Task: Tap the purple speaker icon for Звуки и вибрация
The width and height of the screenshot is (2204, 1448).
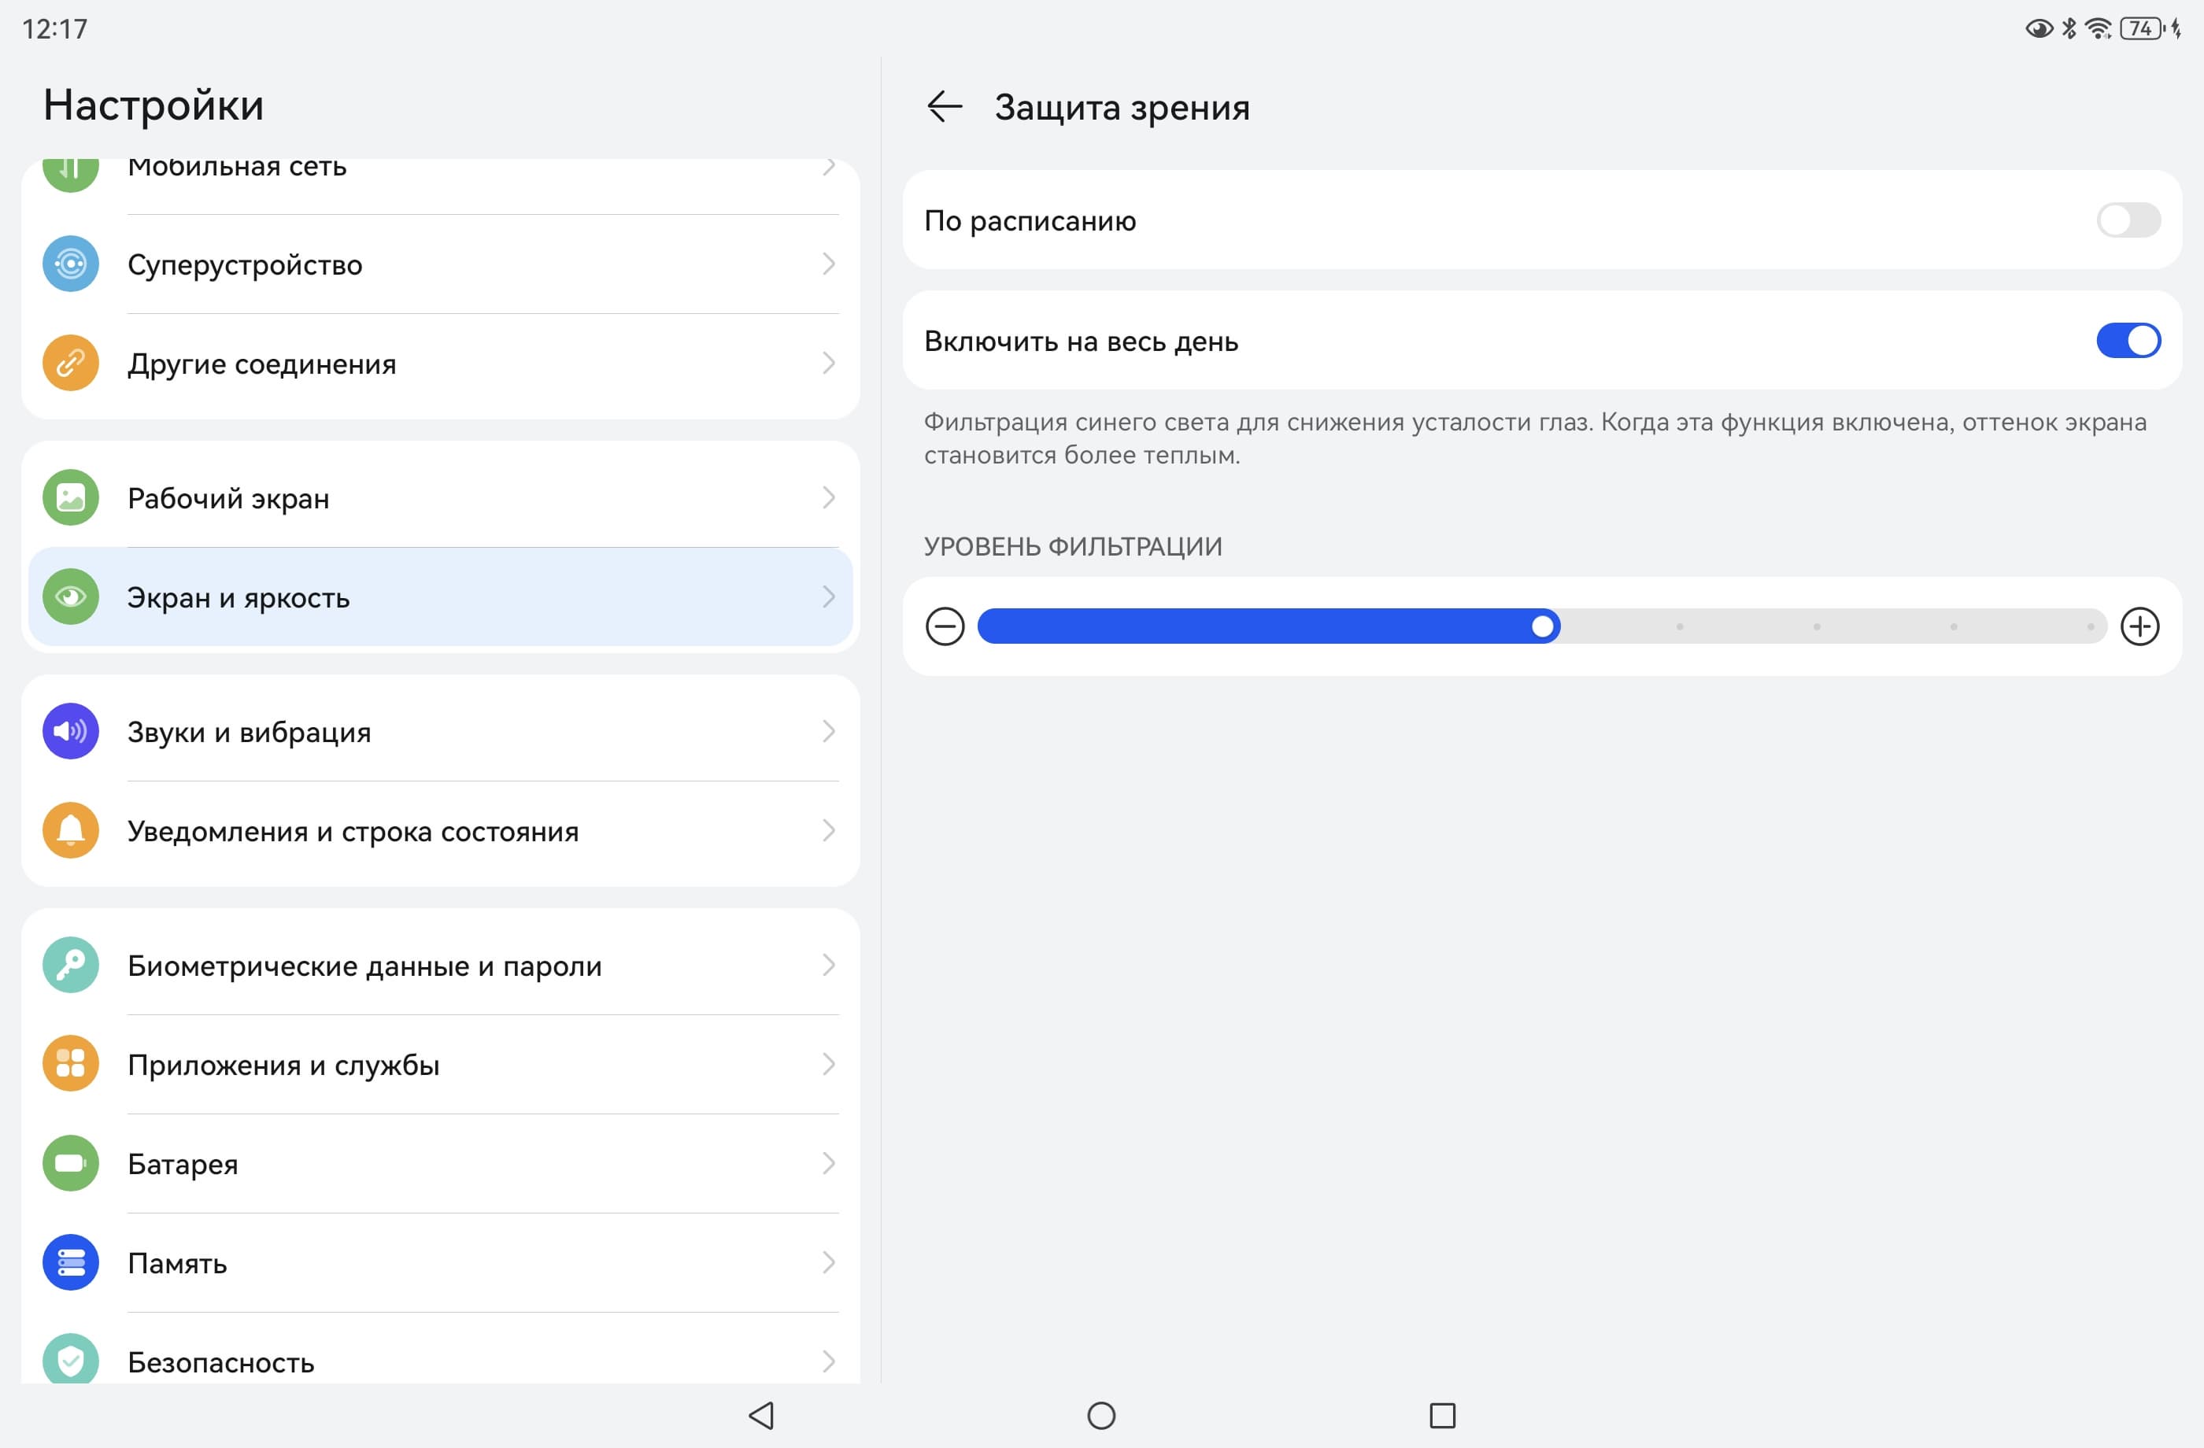Action: (70, 731)
